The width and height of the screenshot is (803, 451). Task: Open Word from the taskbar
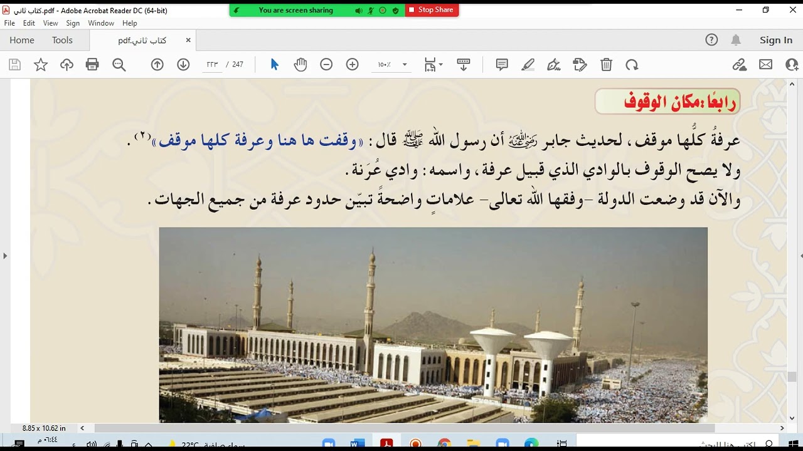tap(358, 444)
